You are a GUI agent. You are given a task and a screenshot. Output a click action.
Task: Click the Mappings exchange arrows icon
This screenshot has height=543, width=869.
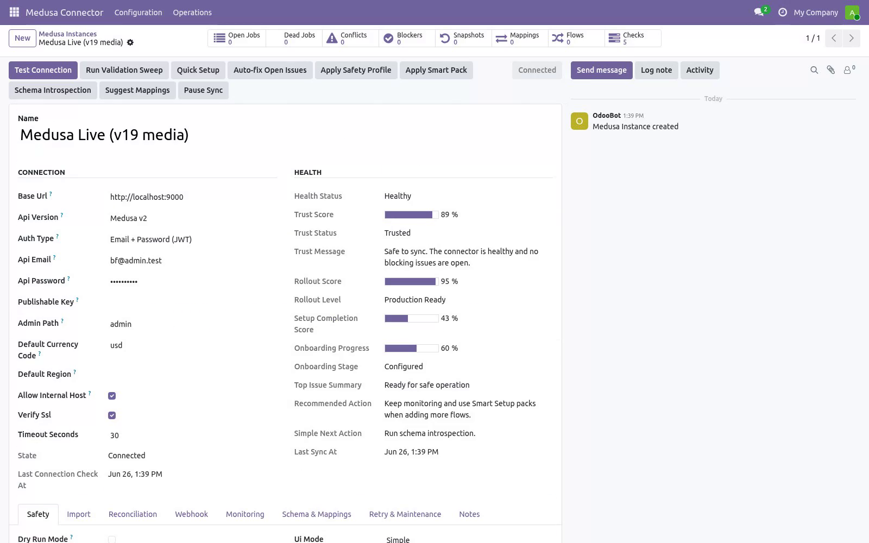point(501,38)
